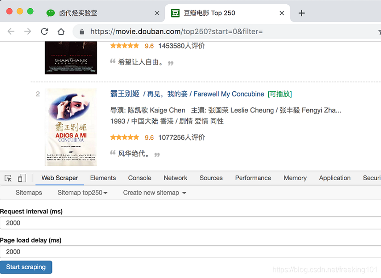Click the 风华绝代 quote text

pos(133,154)
